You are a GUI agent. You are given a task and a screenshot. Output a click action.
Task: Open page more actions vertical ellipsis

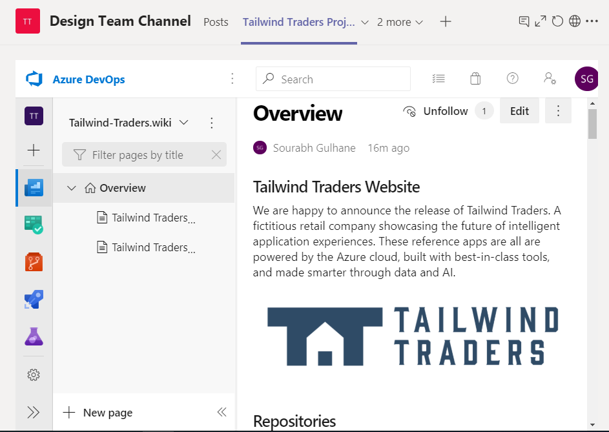click(558, 111)
